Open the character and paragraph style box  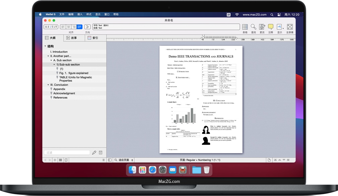coord(166,27)
